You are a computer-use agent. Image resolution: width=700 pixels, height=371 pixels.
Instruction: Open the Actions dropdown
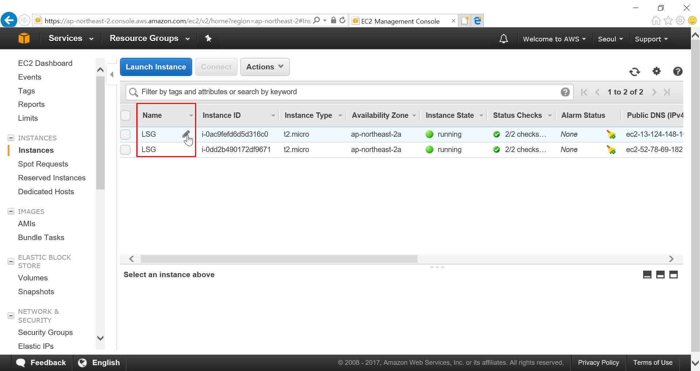point(265,67)
